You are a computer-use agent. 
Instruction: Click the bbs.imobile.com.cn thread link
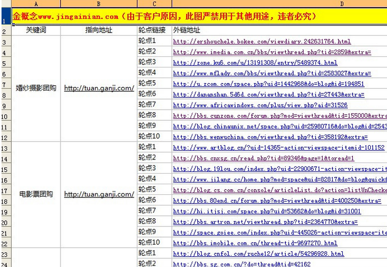(255, 243)
